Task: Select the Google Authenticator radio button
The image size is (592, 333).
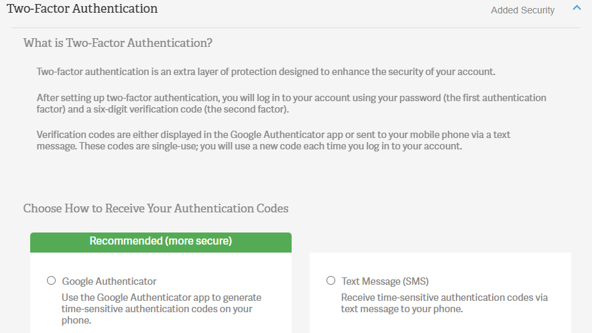Action: pyautogui.click(x=52, y=281)
